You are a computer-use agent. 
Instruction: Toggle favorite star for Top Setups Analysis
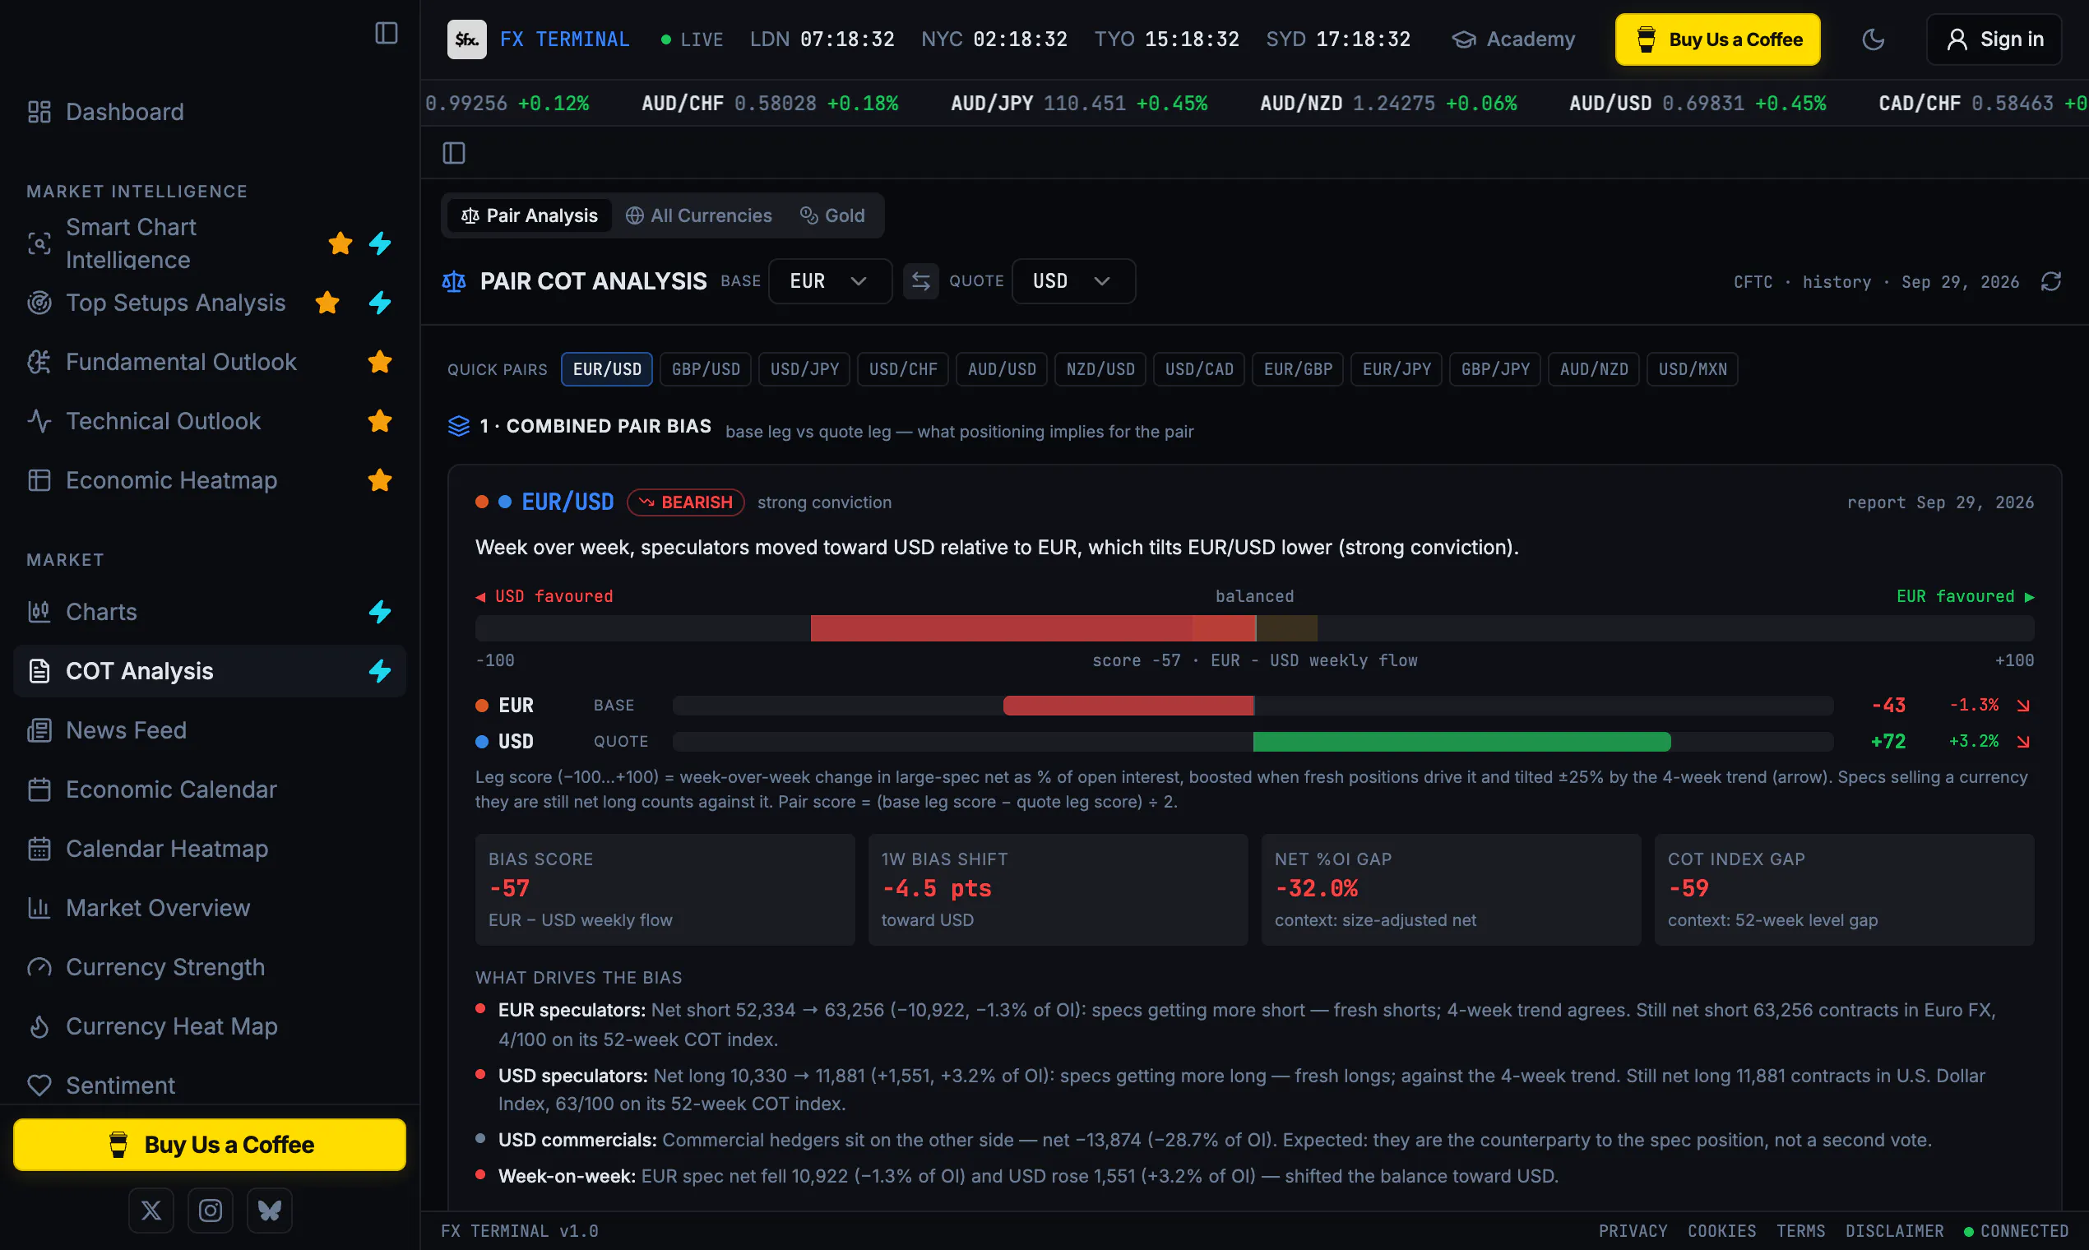point(327,303)
